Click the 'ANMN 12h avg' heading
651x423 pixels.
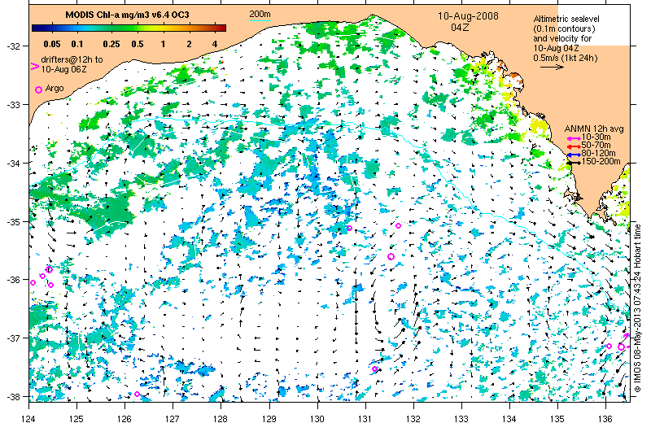594,129
